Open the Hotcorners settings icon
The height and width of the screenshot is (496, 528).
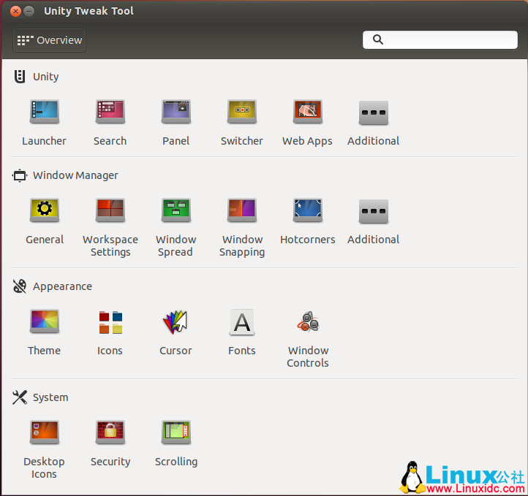(307, 210)
